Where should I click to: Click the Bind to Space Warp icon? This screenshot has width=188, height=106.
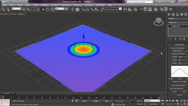[8, 9]
